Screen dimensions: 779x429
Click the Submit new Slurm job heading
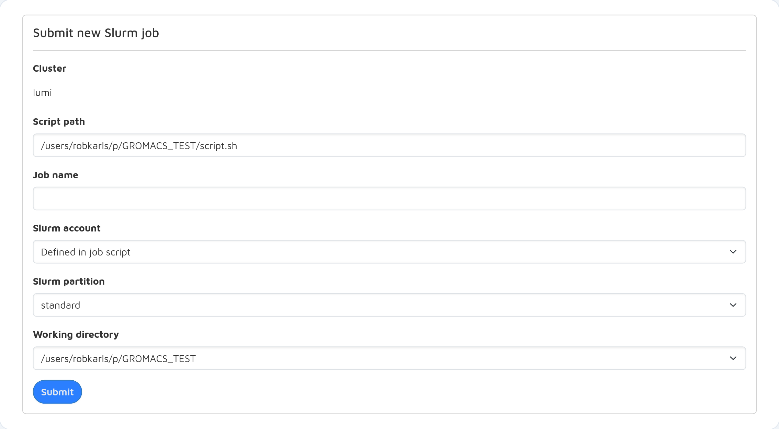(x=96, y=33)
